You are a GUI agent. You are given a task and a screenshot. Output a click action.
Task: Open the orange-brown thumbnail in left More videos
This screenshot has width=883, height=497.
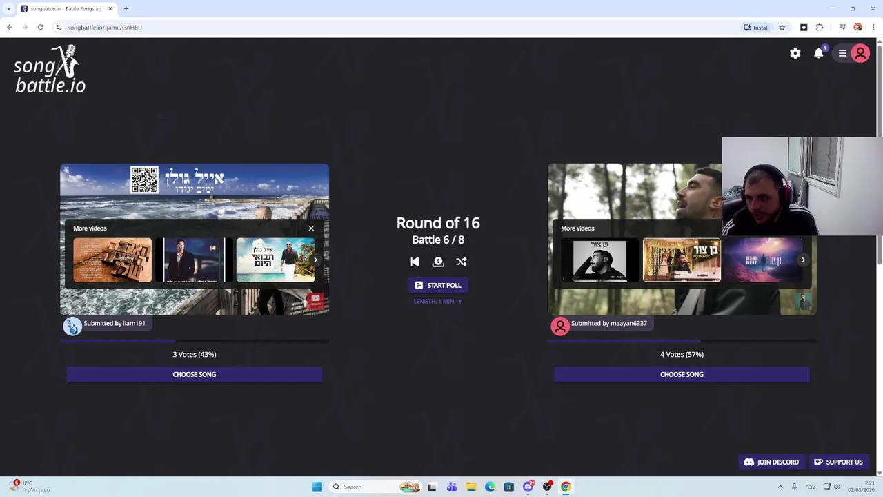tap(112, 260)
